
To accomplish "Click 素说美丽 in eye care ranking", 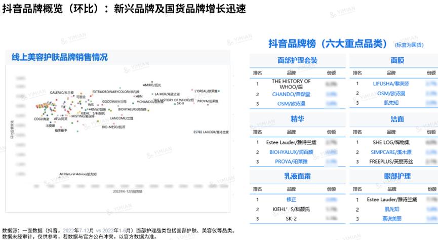I will click(x=391, y=219).
